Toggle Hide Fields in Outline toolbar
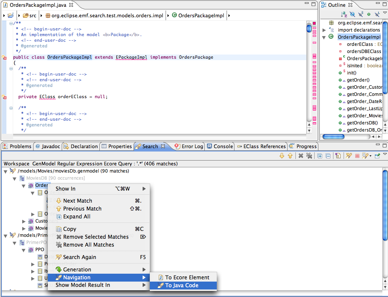 coord(352,14)
